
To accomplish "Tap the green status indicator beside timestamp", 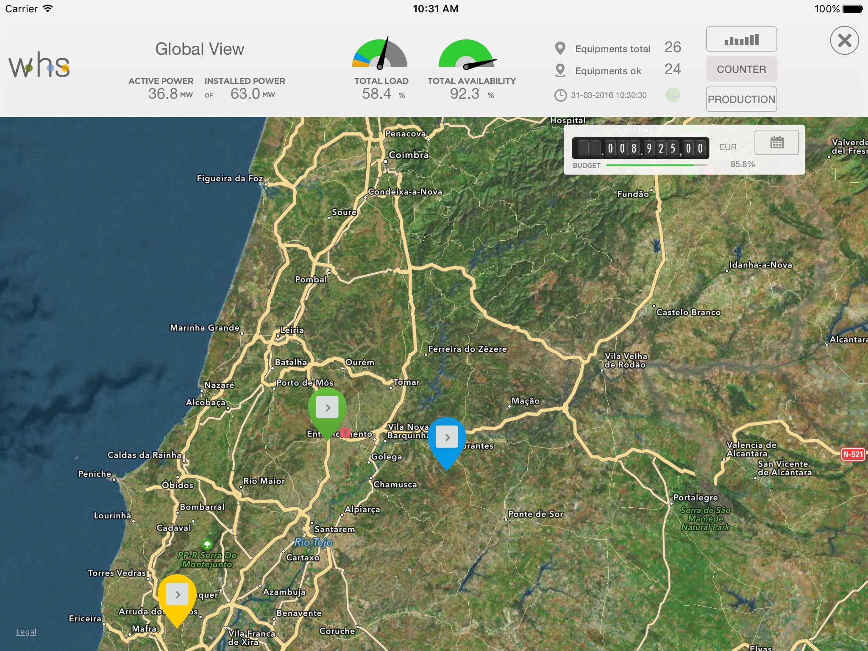I will [x=673, y=95].
